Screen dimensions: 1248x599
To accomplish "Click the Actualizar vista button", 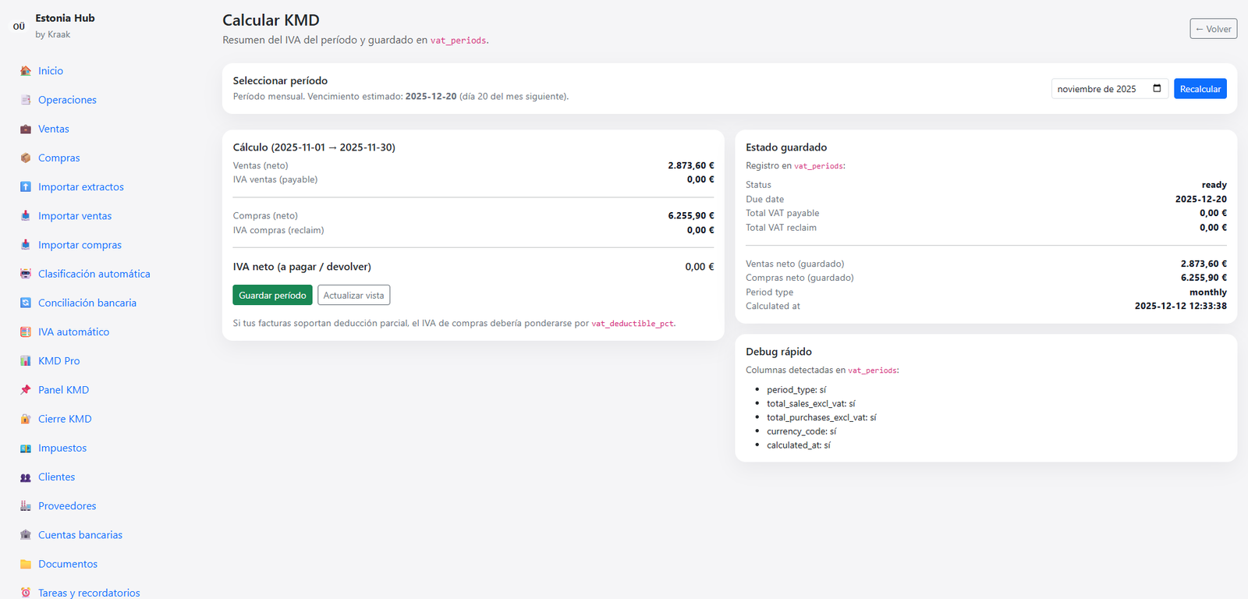I will pyautogui.click(x=353, y=296).
